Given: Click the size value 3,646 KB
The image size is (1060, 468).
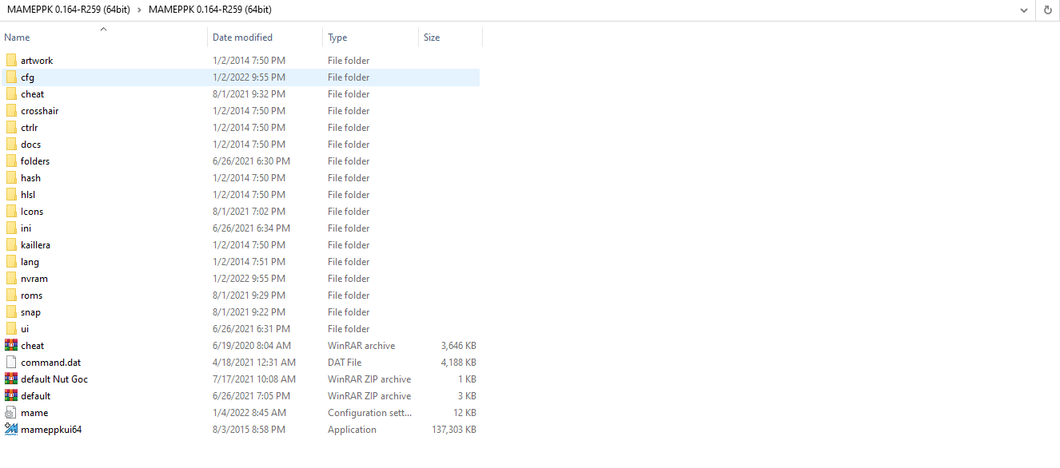Looking at the screenshot, I should [x=459, y=346].
